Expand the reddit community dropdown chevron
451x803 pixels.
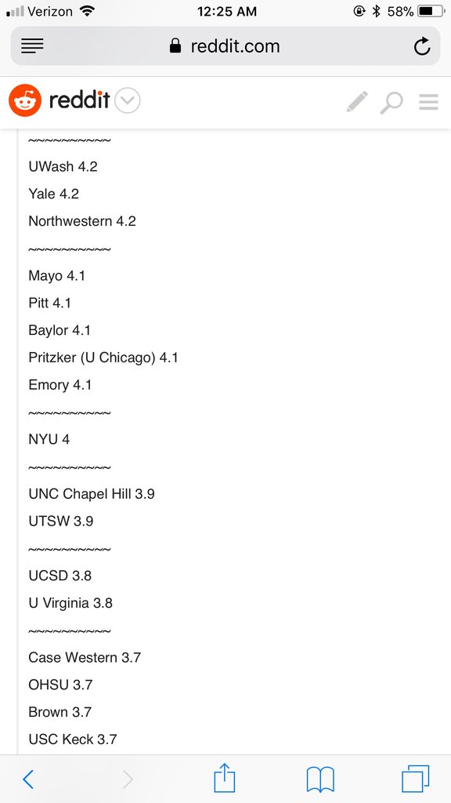point(128,100)
